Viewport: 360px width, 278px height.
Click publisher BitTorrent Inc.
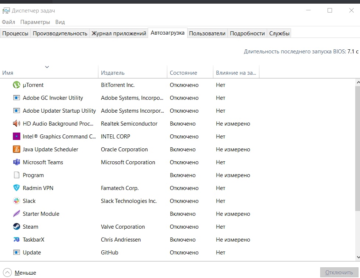(x=118, y=85)
